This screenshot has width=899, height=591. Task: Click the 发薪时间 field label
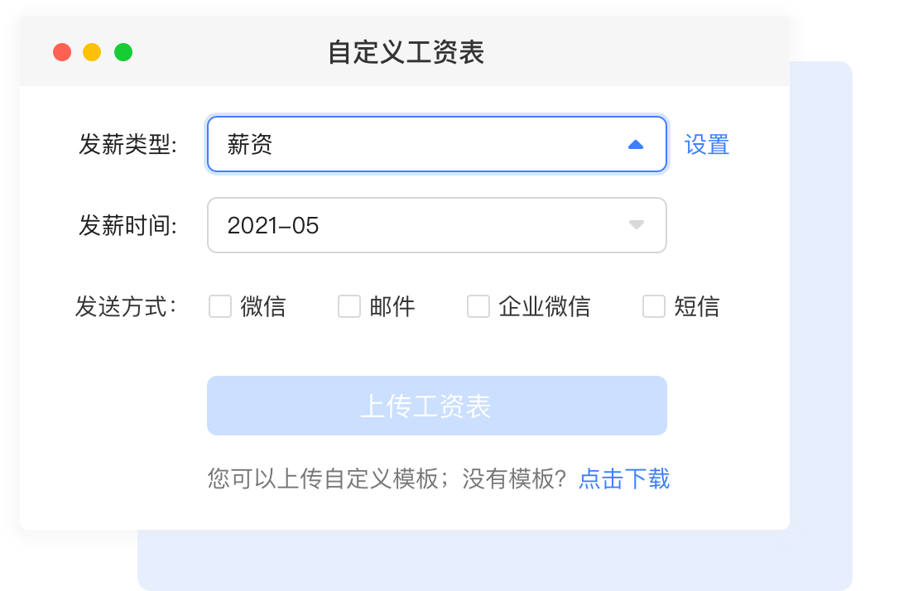pyautogui.click(x=128, y=225)
